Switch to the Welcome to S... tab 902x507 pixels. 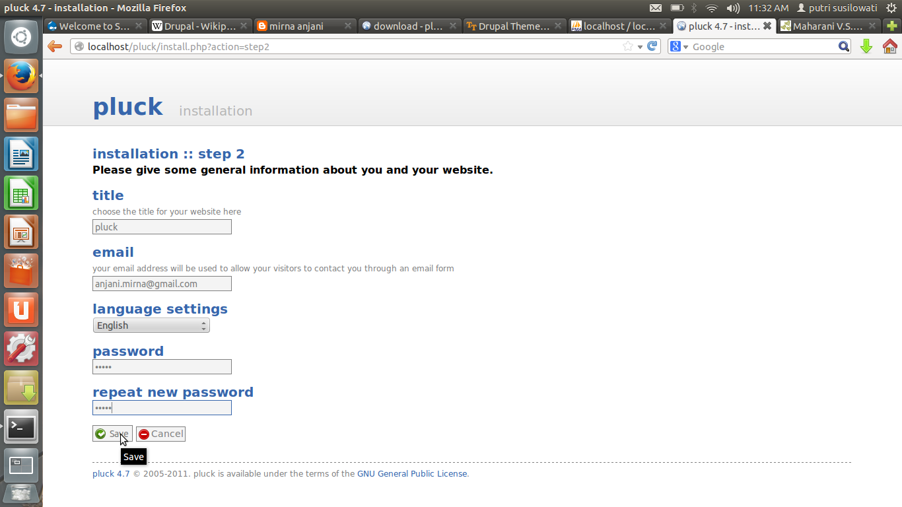point(95,26)
